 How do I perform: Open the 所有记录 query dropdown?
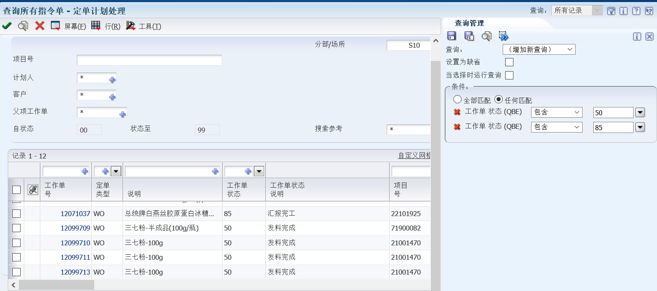tap(577, 10)
